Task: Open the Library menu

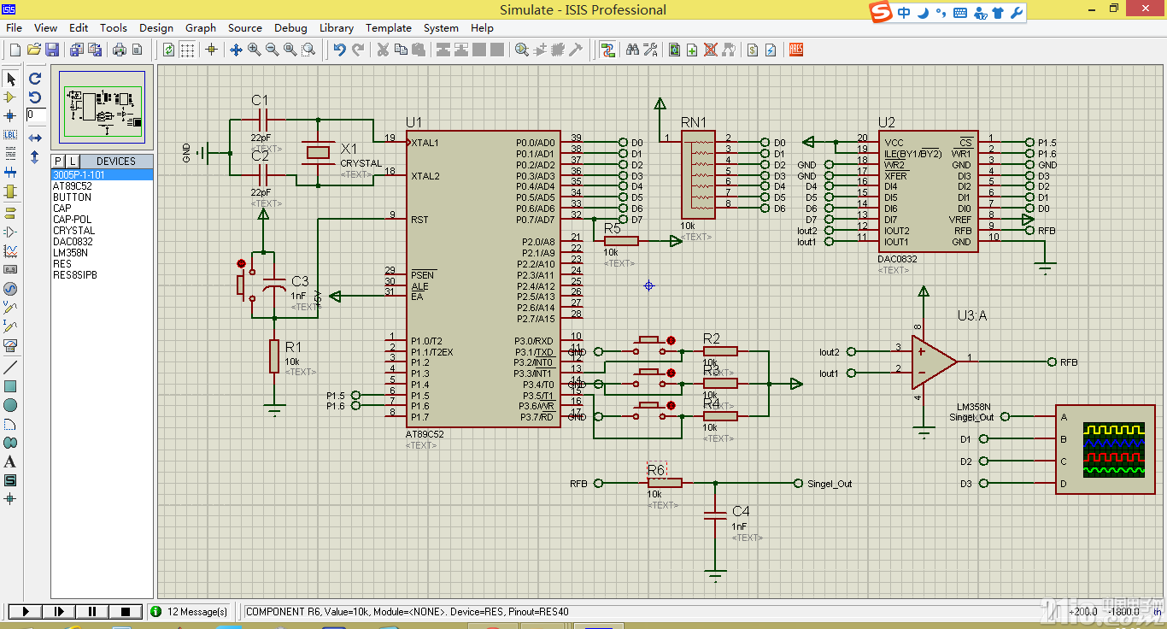Action: pos(337,27)
